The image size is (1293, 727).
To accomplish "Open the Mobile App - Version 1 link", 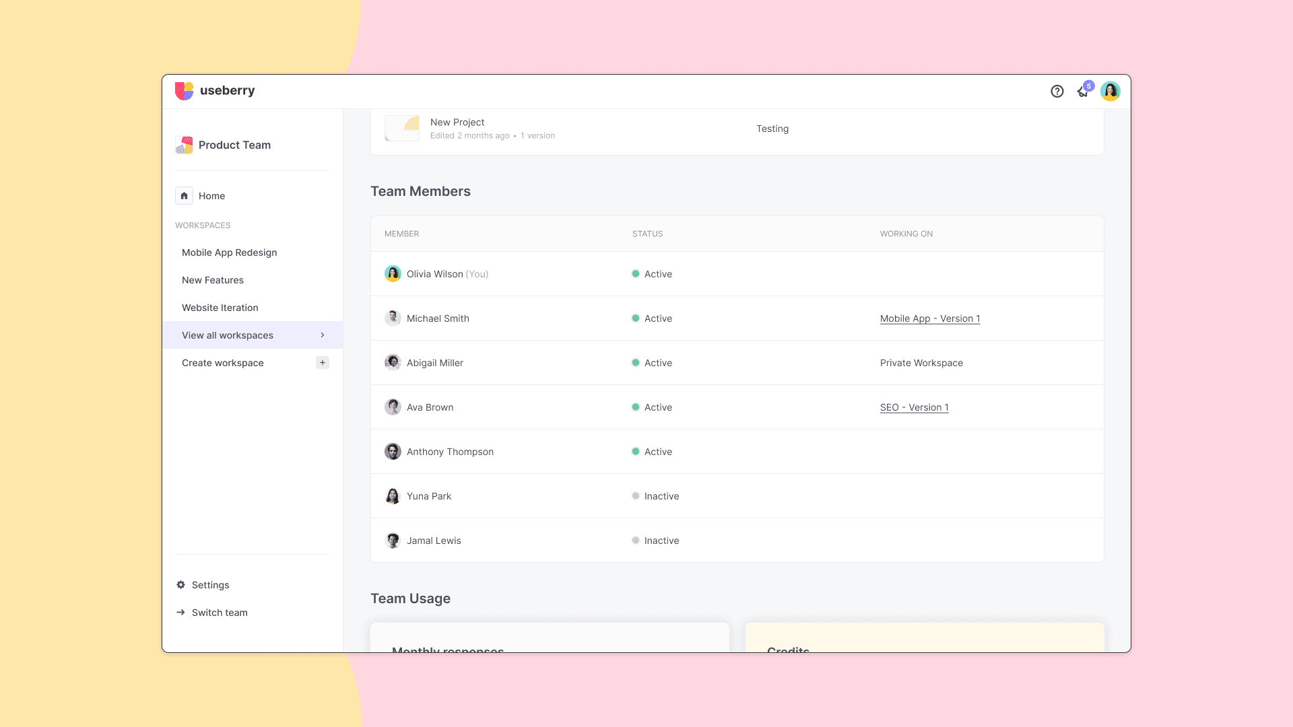I will [x=930, y=318].
